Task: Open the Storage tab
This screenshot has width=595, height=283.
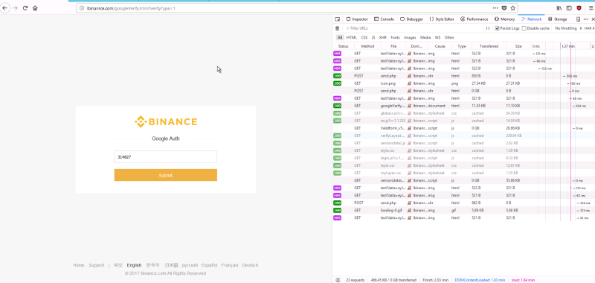Action: tap(557, 19)
